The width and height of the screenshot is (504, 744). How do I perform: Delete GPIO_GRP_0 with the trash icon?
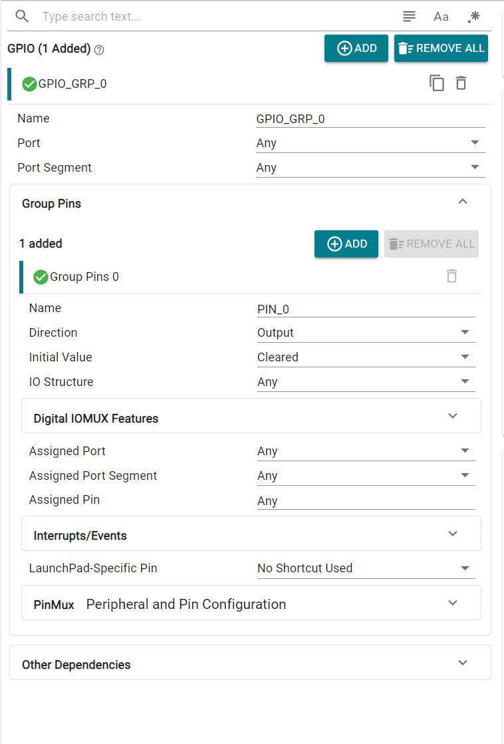pyautogui.click(x=461, y=83)
